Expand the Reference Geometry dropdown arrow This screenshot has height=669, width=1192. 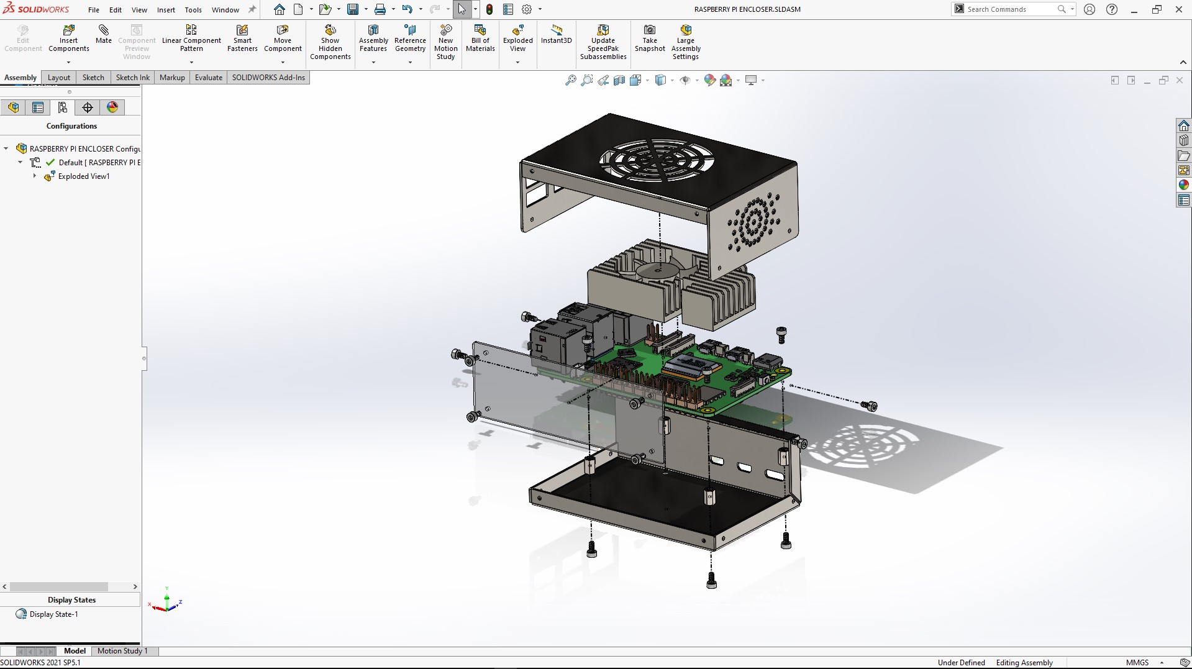(410, 62)
